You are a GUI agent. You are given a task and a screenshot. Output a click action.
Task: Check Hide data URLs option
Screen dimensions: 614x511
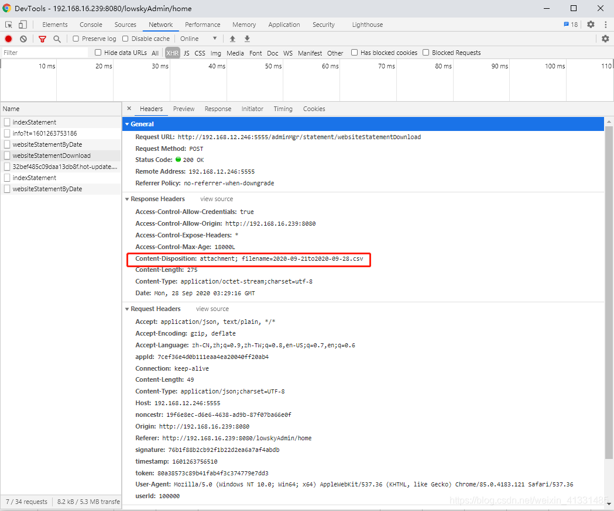click(x=98, y=53)
